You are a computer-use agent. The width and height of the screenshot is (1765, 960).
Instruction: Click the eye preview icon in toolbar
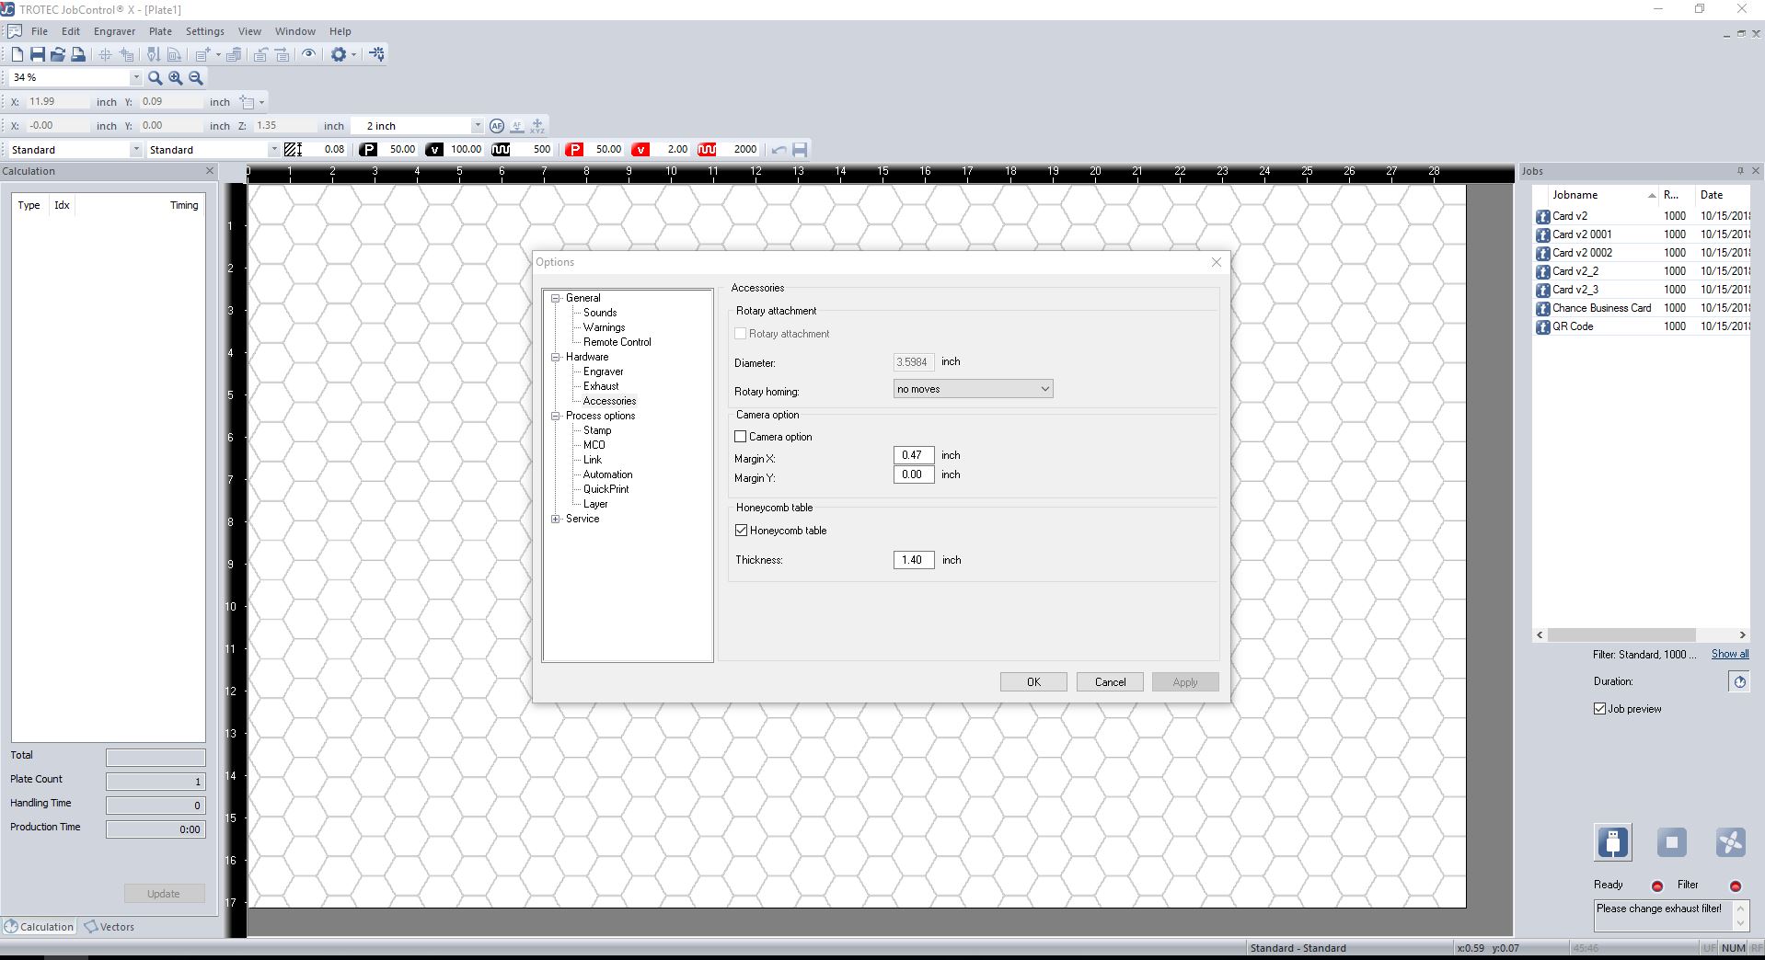[x=309, y=54]
